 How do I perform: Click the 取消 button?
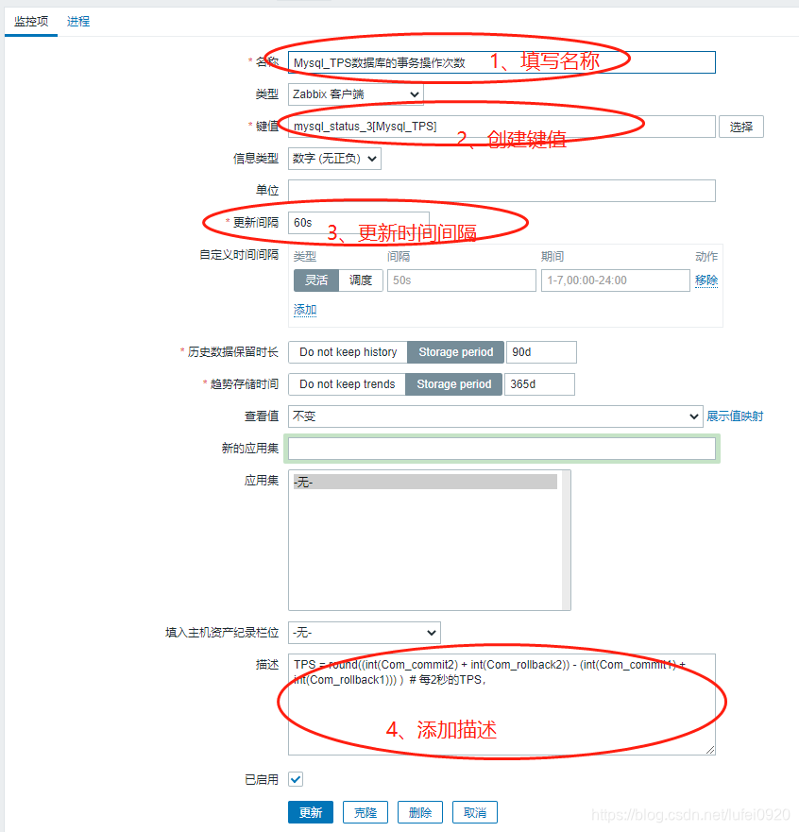pos(475,812)
